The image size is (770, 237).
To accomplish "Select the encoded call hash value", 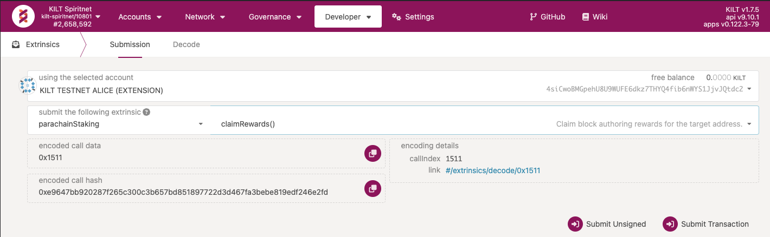I will (x=183, y=192).
